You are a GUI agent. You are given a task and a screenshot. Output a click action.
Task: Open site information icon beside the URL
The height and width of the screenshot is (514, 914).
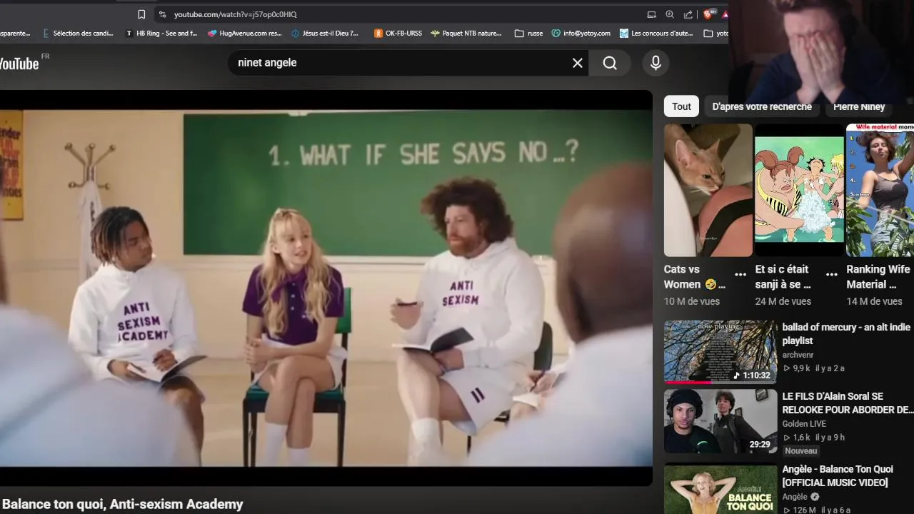tap(162, 14)
